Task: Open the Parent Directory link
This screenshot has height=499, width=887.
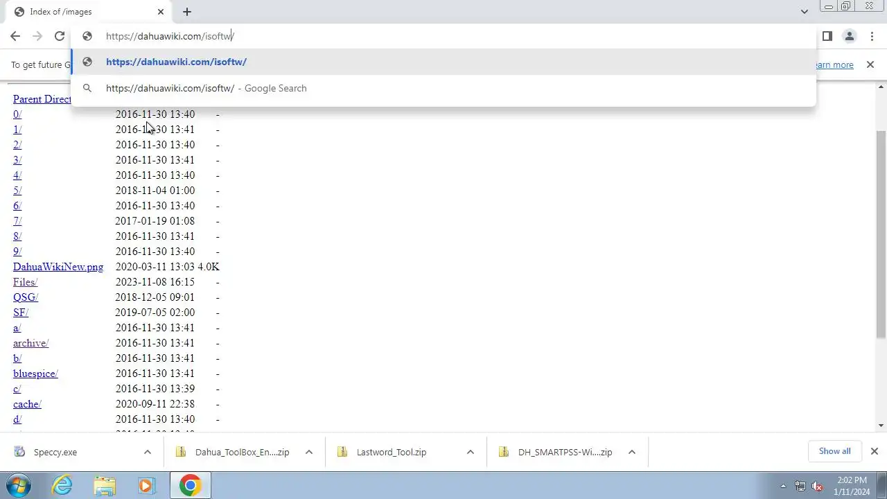Action: tap(42, 99)
